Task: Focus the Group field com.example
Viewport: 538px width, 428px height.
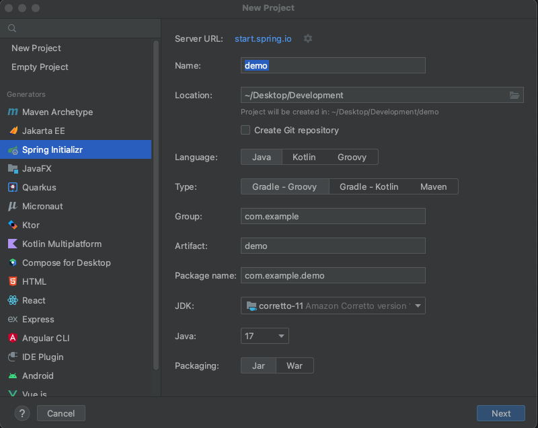Action: (333, 216)
